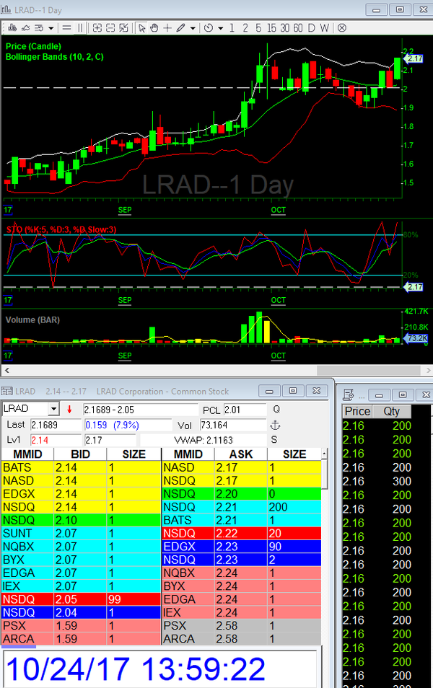Open the LRAD symbol dropdown

tap(53, 409)
